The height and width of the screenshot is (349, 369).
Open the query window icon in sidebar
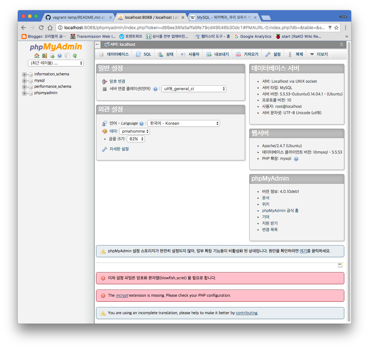pyautogui.click(x=52, y=56)
